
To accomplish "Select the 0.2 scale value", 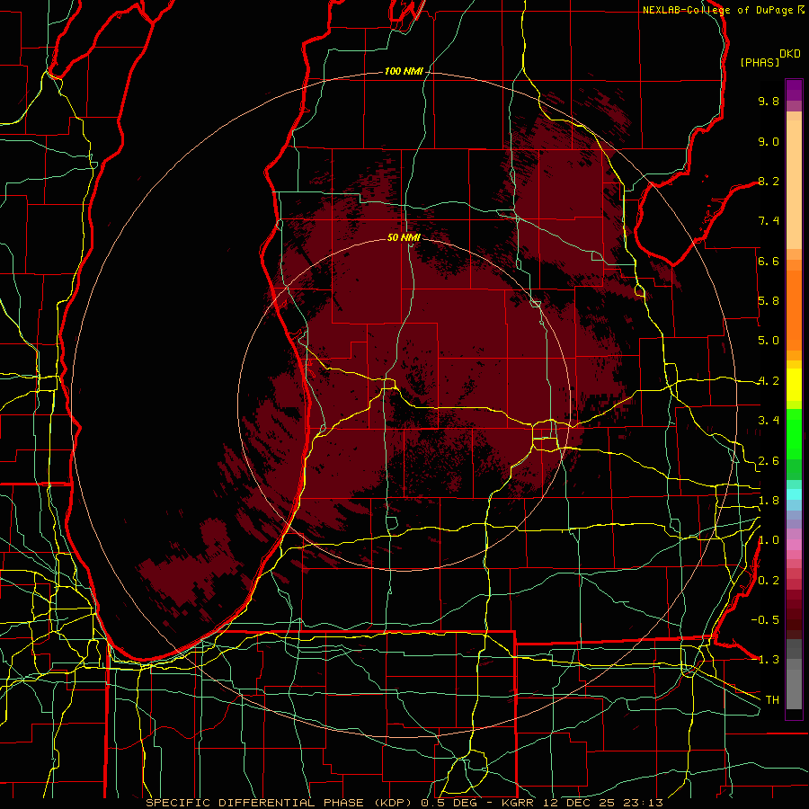I will pos(769,581).
